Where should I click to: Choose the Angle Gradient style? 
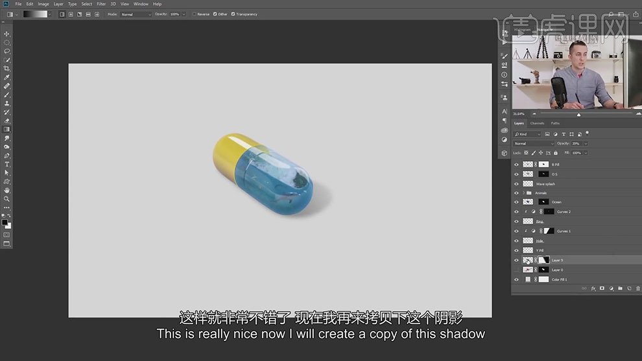click(x=79, y=14)
